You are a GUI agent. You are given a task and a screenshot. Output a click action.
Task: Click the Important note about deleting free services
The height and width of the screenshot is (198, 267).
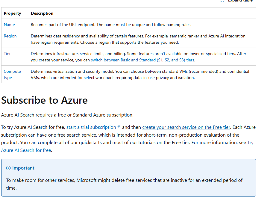(x=124, y=184)
